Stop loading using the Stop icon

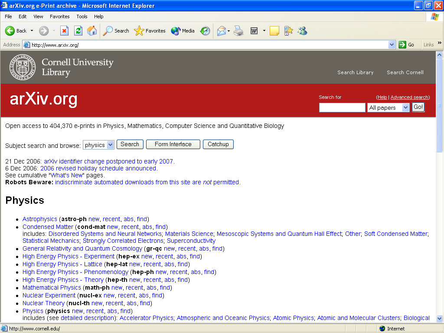pos(64,31)
